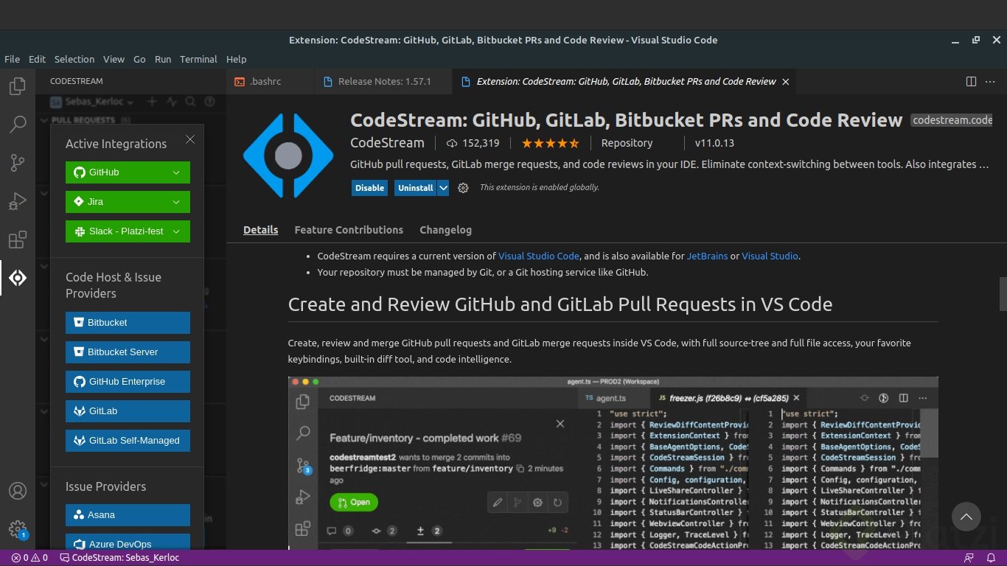Open extension settings gear next to Uninstall
1007x566 pixels.
tap(463, 188)
